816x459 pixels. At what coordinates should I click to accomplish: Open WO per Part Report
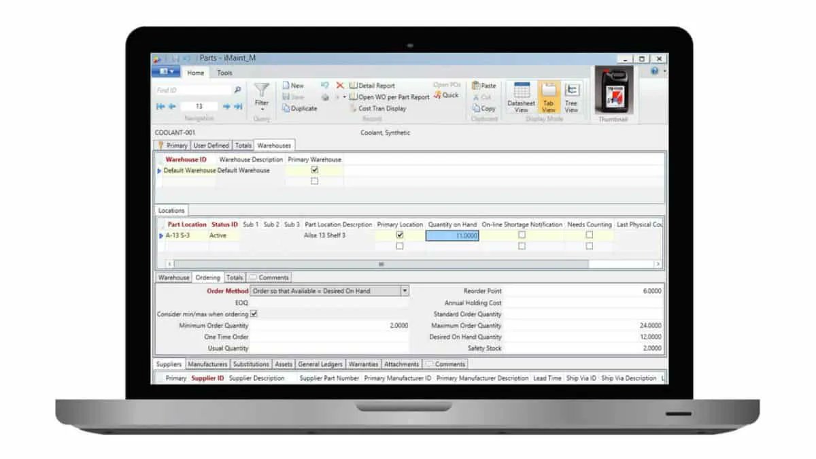tap(389, 97)
